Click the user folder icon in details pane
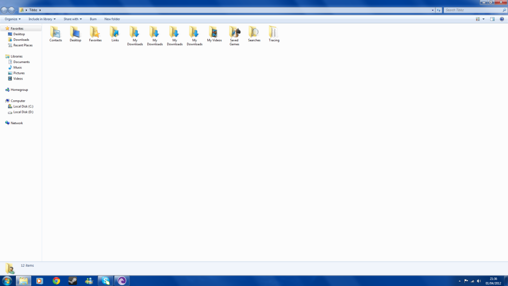 coord(10,269)
